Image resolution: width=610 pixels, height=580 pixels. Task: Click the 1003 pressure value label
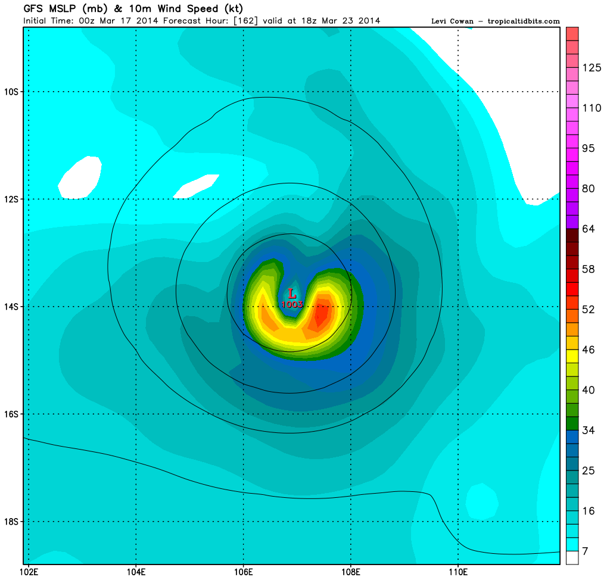click(292, 304)
